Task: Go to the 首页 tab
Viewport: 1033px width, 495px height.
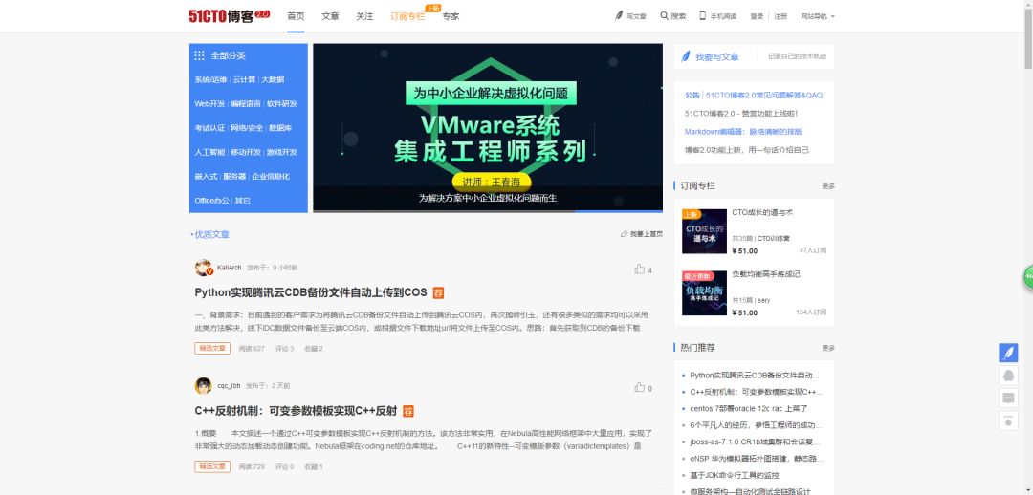Action: point(296,16)
